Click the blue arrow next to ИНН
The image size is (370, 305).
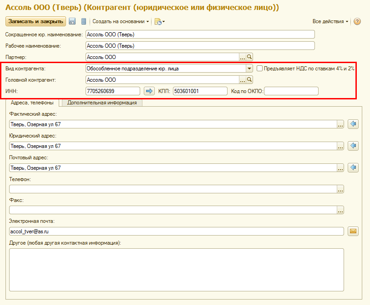(x=149, y=91)
